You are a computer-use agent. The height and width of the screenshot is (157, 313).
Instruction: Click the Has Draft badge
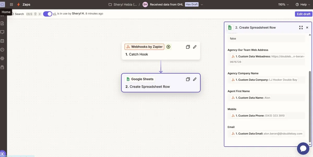pyautogui.click(x=192, y=4)
